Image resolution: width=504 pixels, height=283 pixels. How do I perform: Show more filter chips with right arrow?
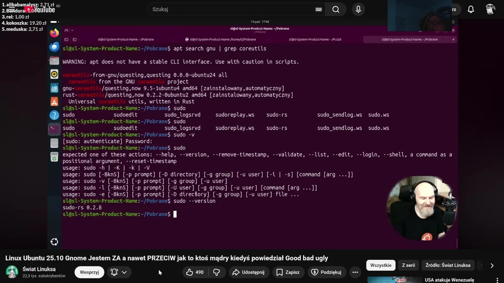(x=492, y=265)
